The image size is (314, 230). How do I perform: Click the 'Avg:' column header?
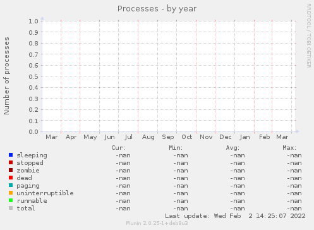232,148
